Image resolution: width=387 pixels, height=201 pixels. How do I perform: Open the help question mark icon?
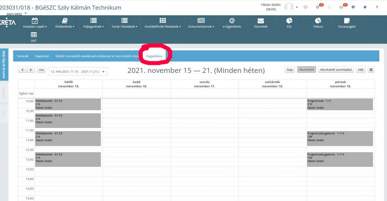[377, 7]
